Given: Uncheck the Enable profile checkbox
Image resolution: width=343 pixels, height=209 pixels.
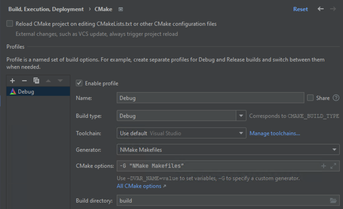Looking at the screenshot, I should [x=79, y=83].
